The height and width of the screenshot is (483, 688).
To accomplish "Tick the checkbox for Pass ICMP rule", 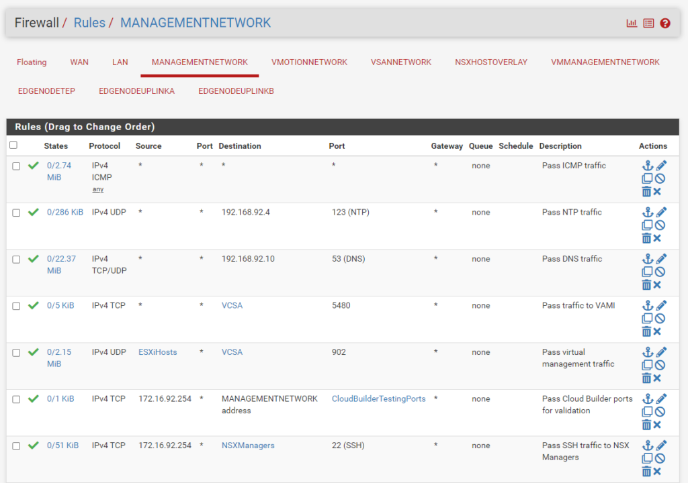I will pyautogui.click(x=16, y=166).
